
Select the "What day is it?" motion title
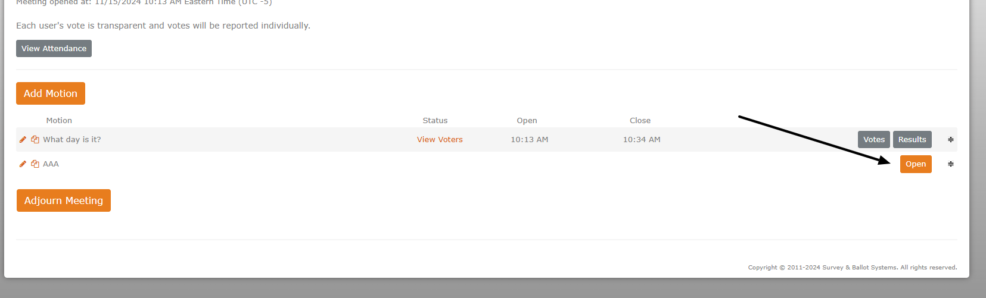(x=72, y=139)
